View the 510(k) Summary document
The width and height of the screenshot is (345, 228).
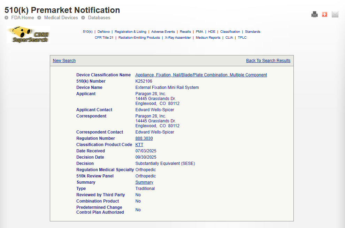[x=144, y=182]
